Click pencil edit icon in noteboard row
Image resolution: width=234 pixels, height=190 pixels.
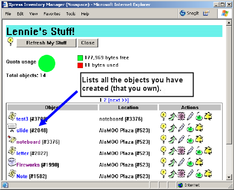pyautogui.click(x=181, y=139)
